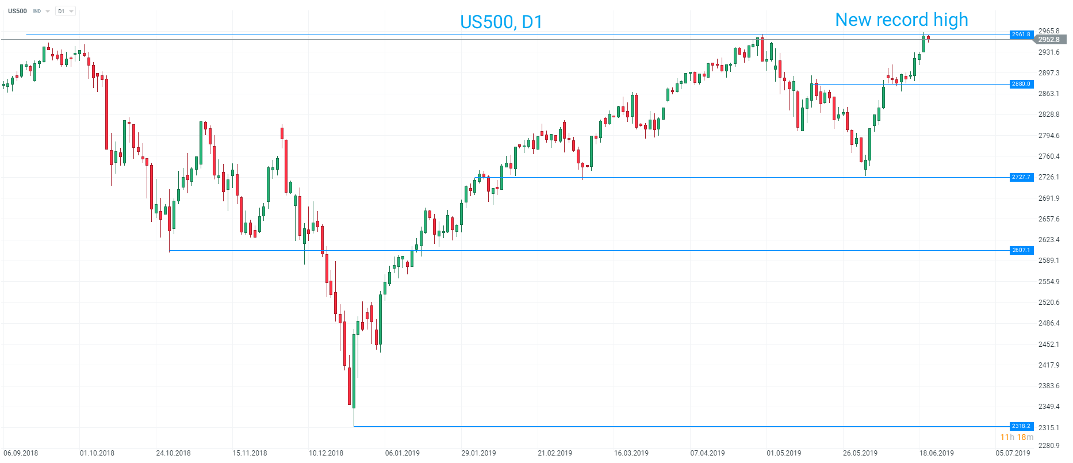Click the 2965.8 price scale label
The height and width of the screenshot is (463, 1073).
(x=1049, y=31)
